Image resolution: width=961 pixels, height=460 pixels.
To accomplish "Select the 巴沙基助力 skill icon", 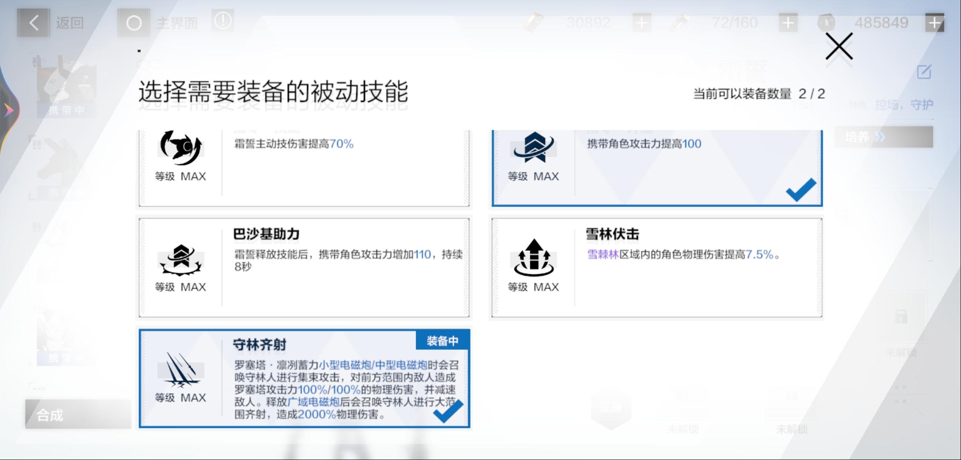I will pos(181,260).
